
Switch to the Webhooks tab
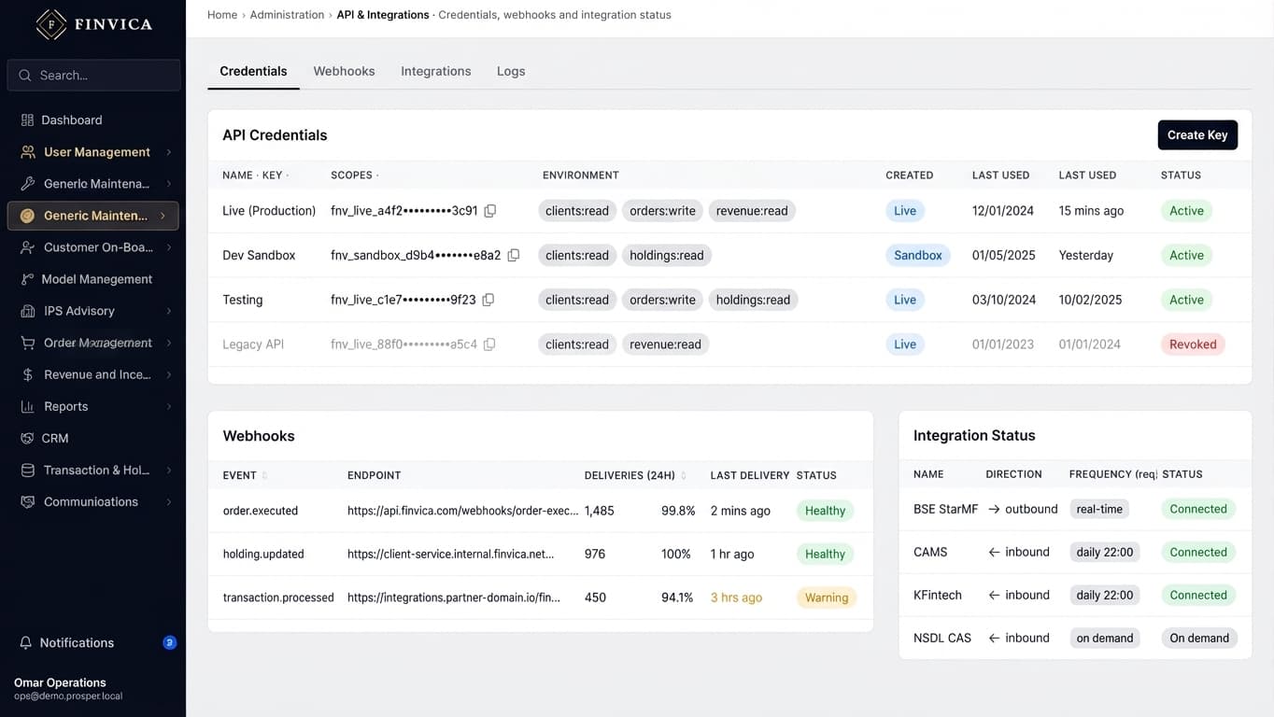click(344, 71)
